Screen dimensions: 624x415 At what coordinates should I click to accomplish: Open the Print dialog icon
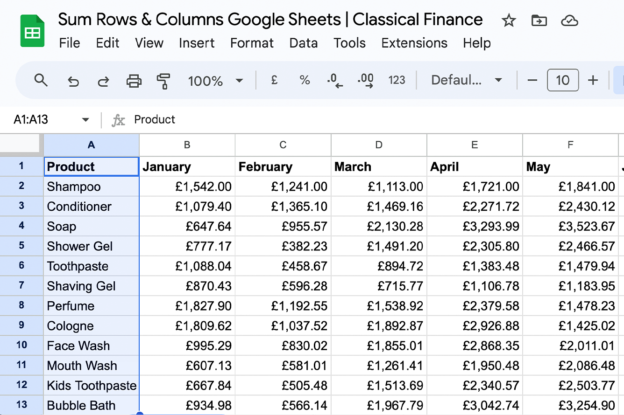(x=134, y=80)
